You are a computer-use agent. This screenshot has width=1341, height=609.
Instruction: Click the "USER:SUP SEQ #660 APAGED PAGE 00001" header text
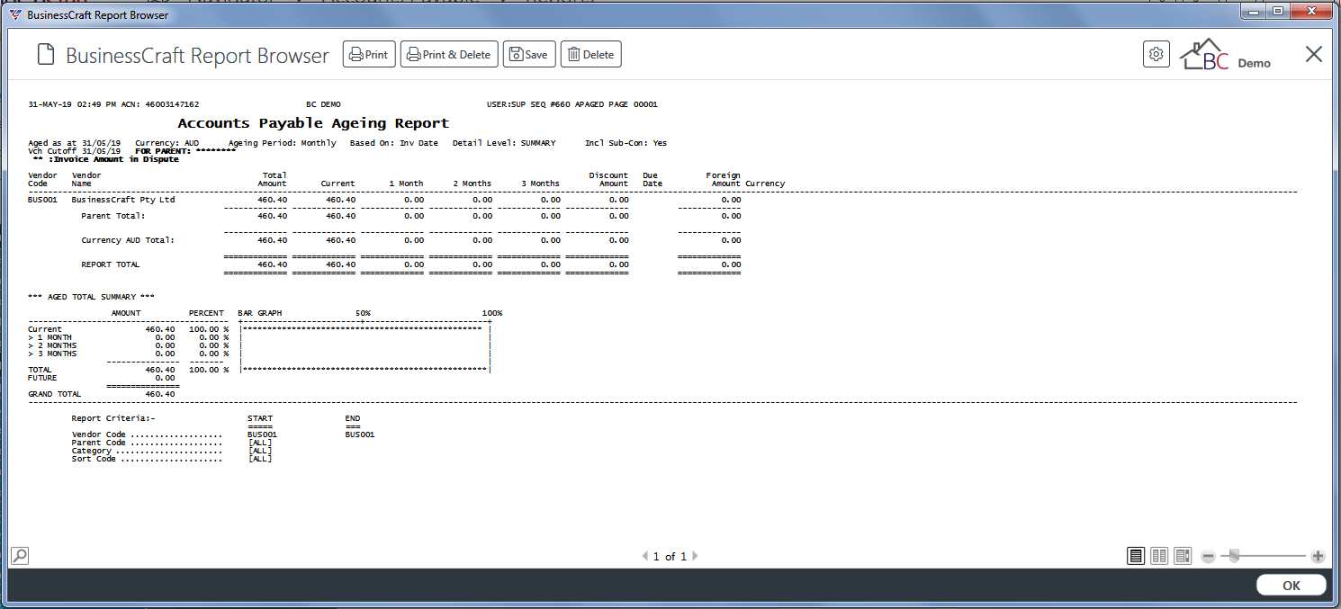[x=571, y=104]
